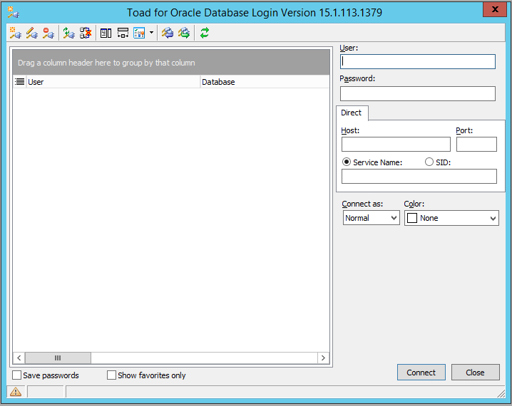Viewport: 512px width, 406px height.
Task: Click the horizontal scrollbar right arrow
Action: (323, 358)
